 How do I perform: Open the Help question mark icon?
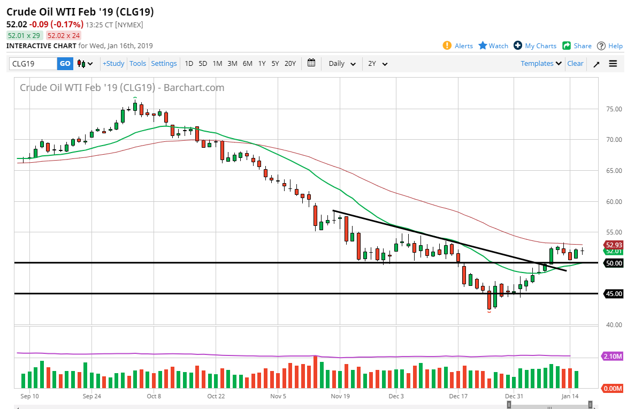601,46
